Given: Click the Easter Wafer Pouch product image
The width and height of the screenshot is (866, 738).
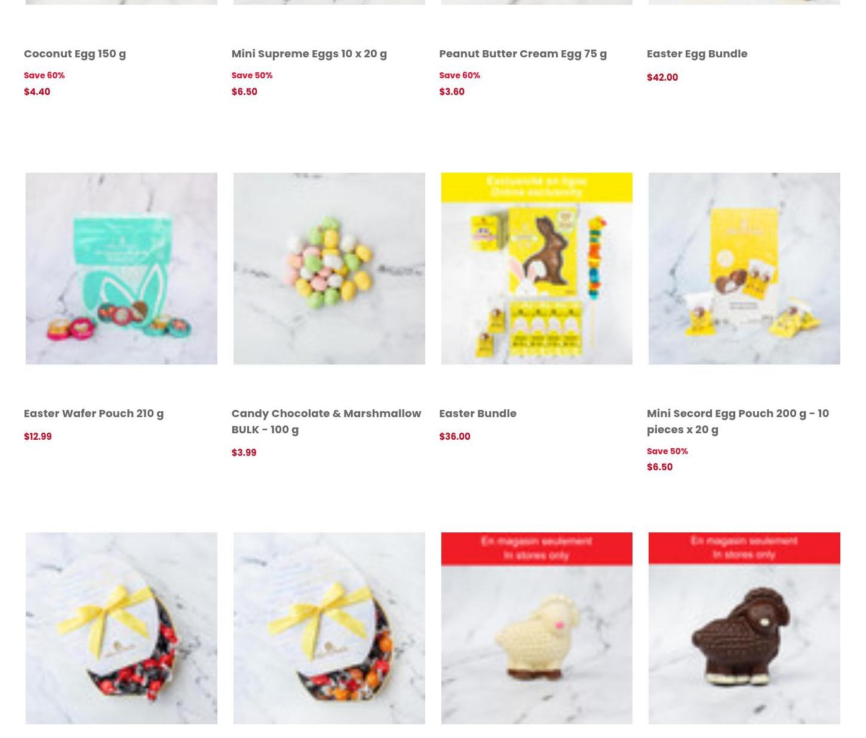Looking at the screenshot, I should 121,268.
